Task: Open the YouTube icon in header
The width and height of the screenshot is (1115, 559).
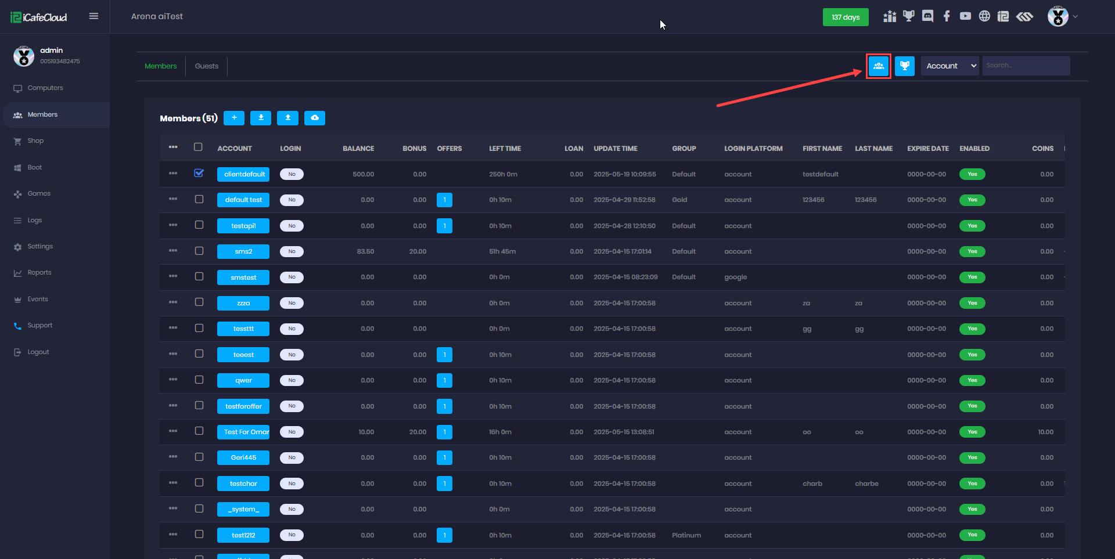Action: [965, 16]
